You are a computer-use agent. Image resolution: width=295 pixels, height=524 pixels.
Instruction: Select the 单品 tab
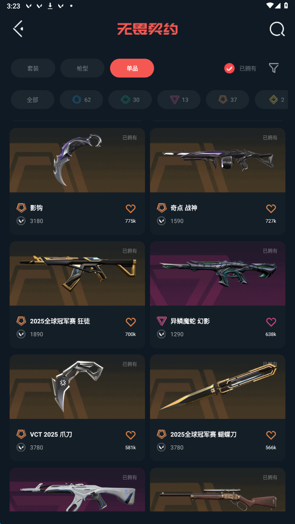coord(132,68)
